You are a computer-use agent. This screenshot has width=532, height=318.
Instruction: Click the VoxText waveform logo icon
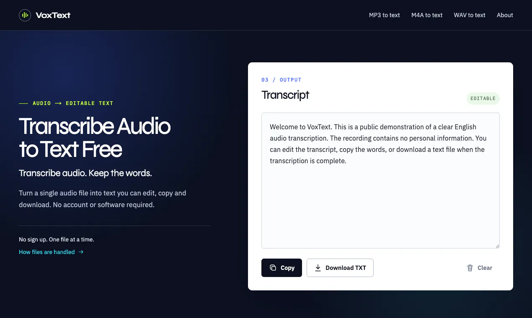point(25,15)
